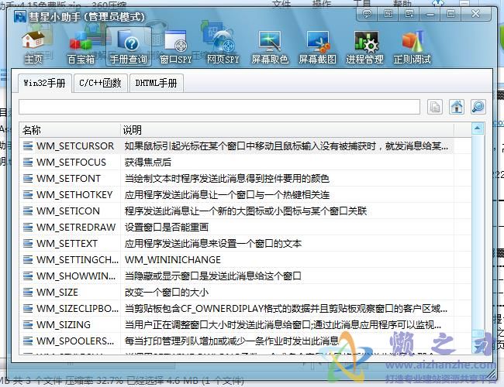Select the WM_SPOOLERS... entry
504x387 pixels.
[x=75, y=341]
